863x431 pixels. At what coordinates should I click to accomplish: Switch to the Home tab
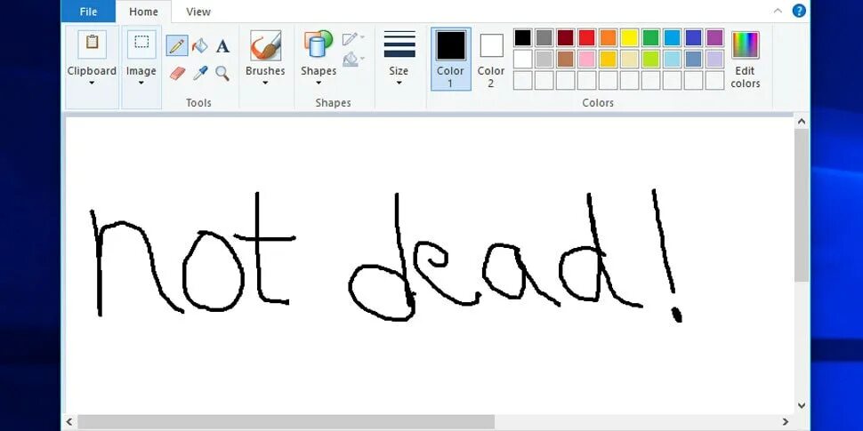(x=143, y=12)
